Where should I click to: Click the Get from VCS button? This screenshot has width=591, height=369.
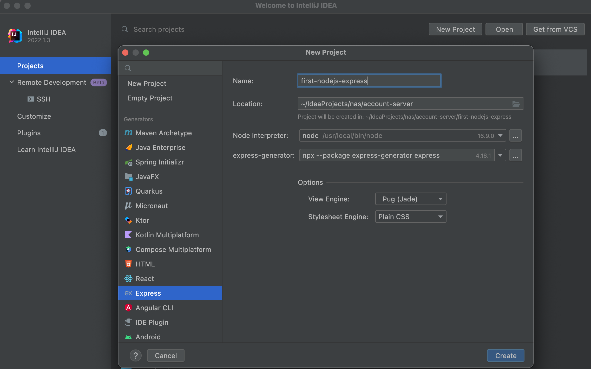[x=555, y=29]
